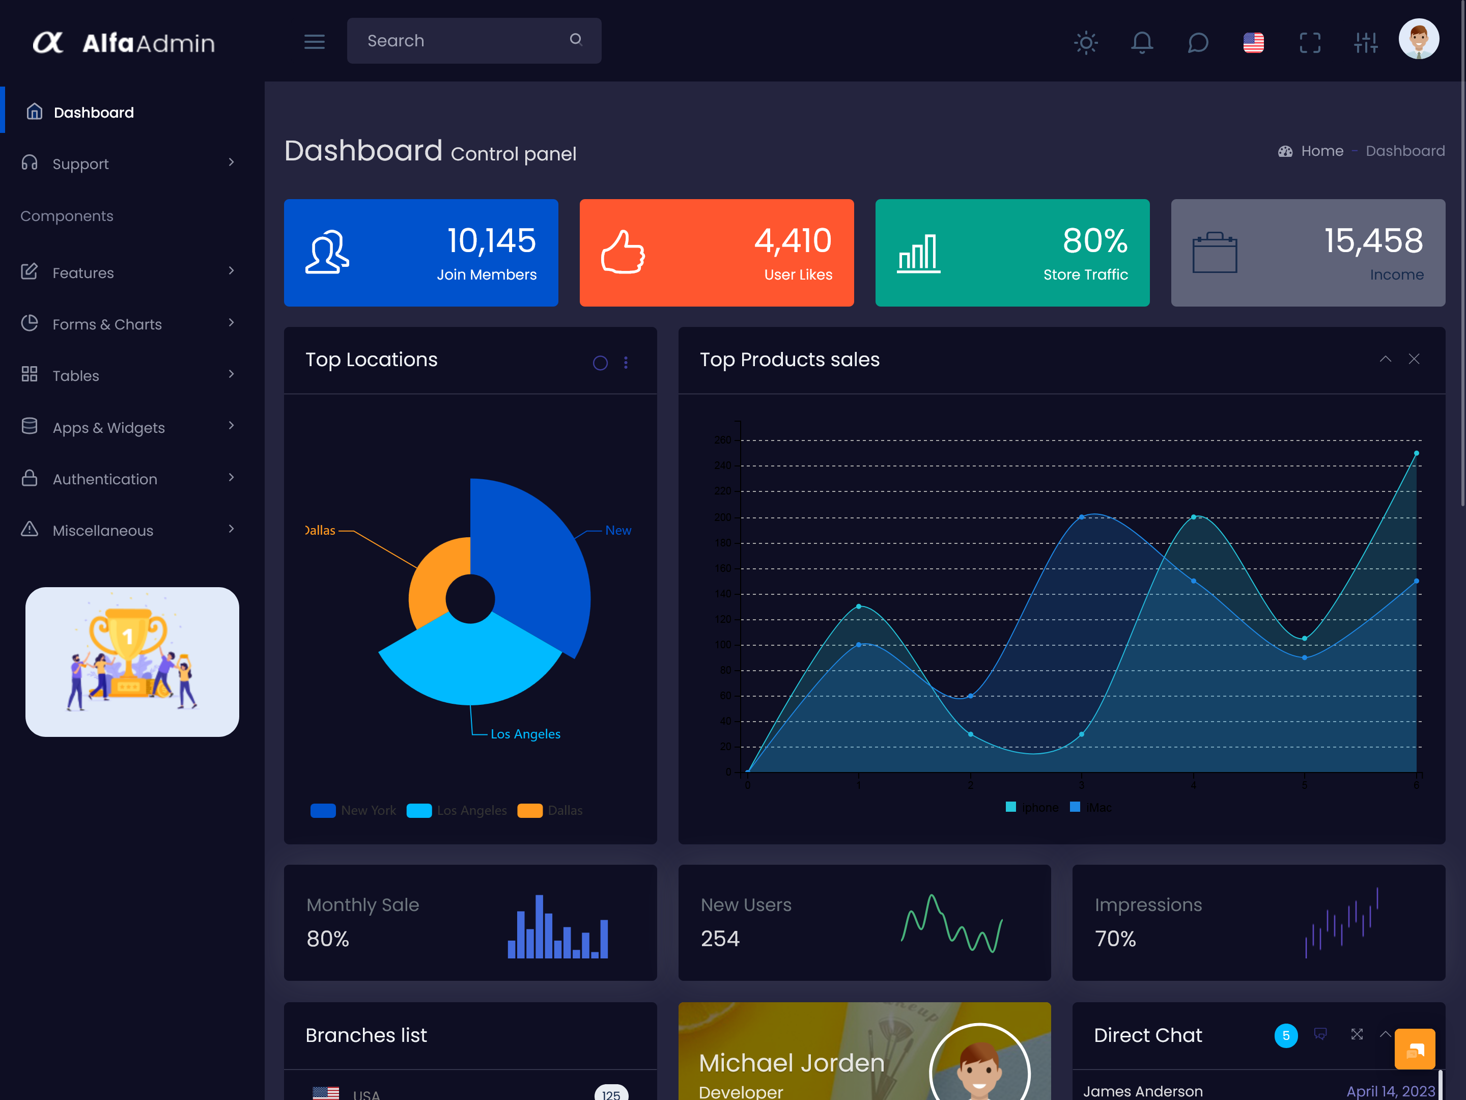Image resolution: width=1466 pixels, height=1100 pixels.
Task: Switch theme with the sun icon
Action: coord(1086,43)
